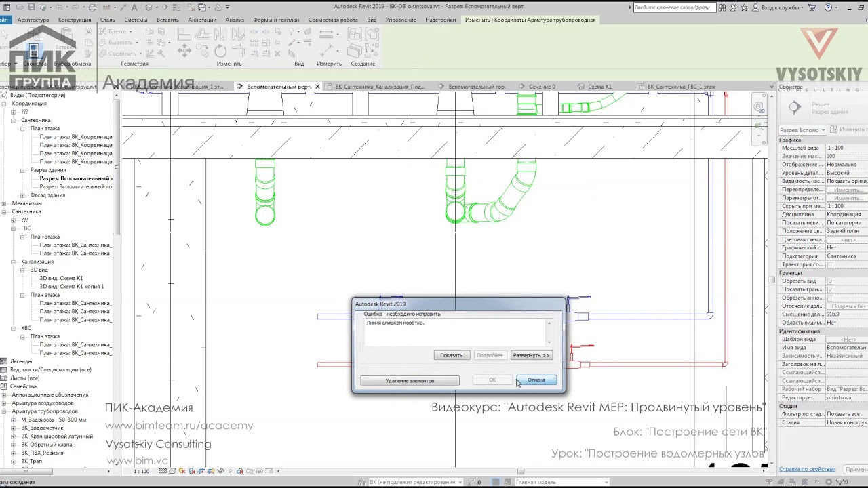Click the keyword search input field
The image size is (868, 488).
coord(673,7)
